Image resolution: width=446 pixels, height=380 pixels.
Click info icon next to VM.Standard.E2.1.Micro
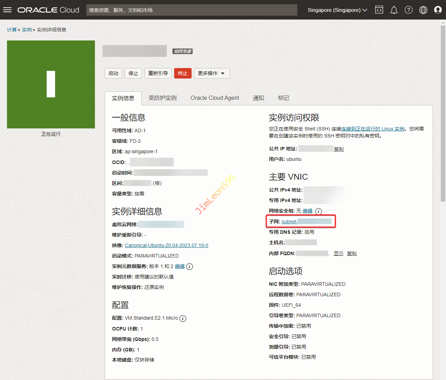pyautogui.click(x=183, y=318)
